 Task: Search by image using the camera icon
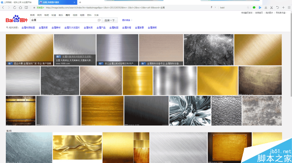[99, 20]
